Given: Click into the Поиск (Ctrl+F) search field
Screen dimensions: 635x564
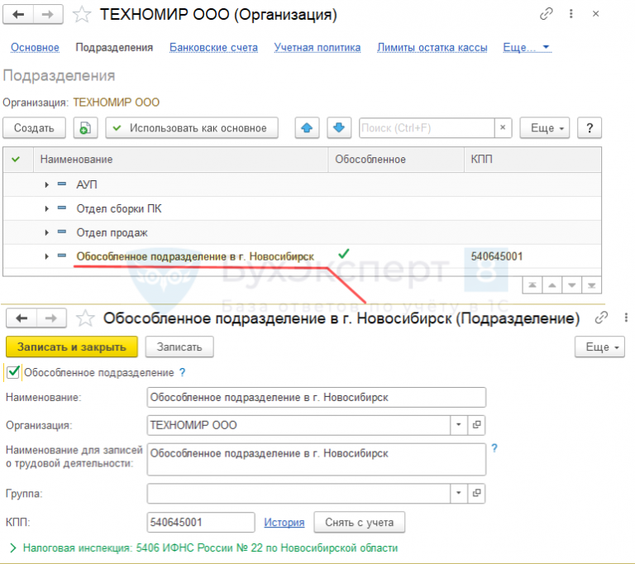Looking at the screenshot, I should point(427,127).
